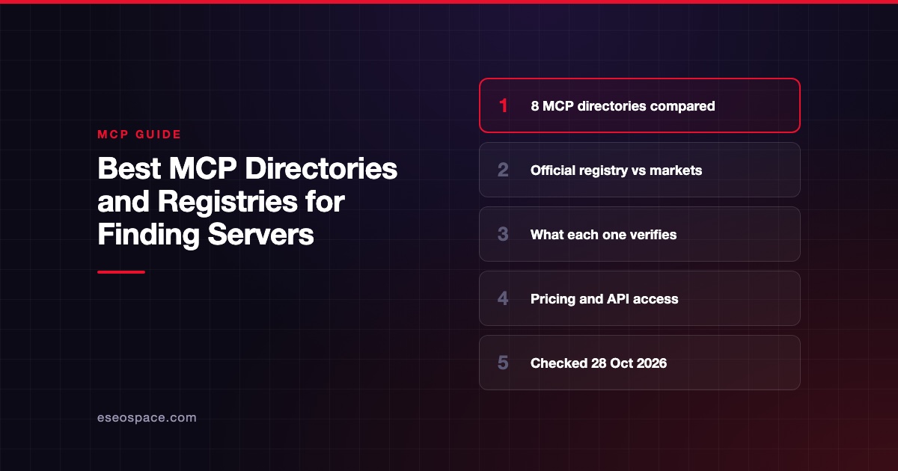Screen dimensions: 898x471
Task: Click the eseospace.com site text
Action: click(147, 418)
